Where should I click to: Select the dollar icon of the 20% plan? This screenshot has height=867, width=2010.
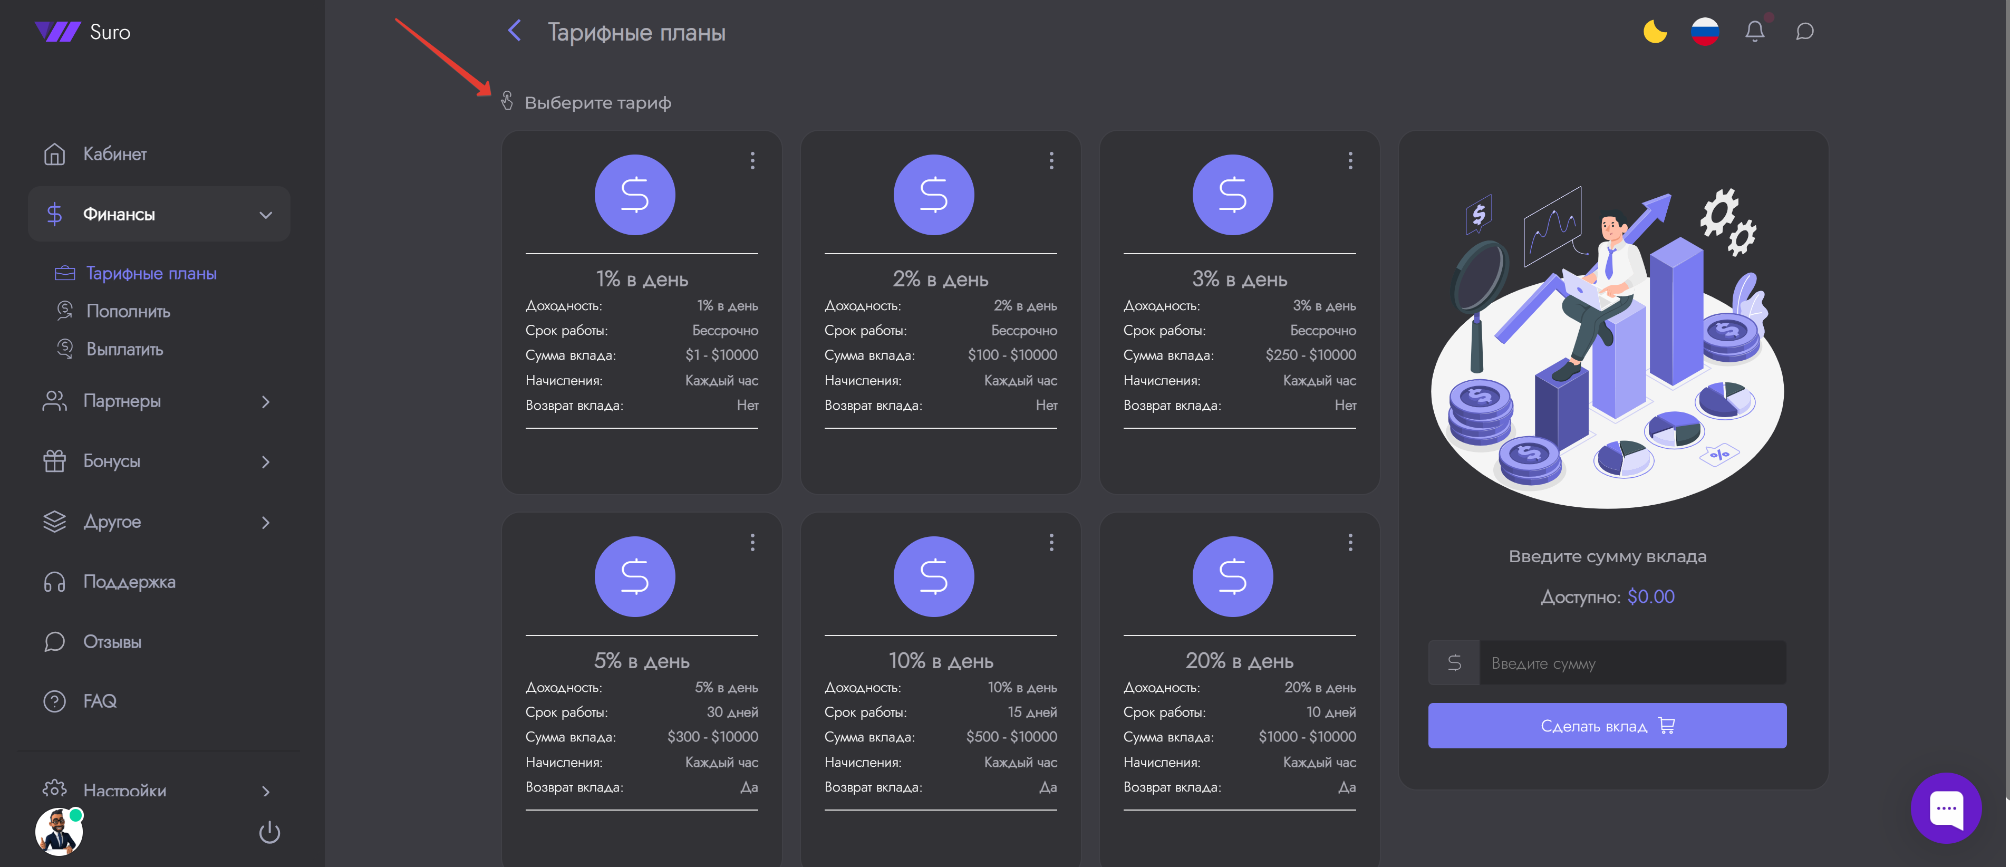pyautogui.click(x=1232, y=576)
